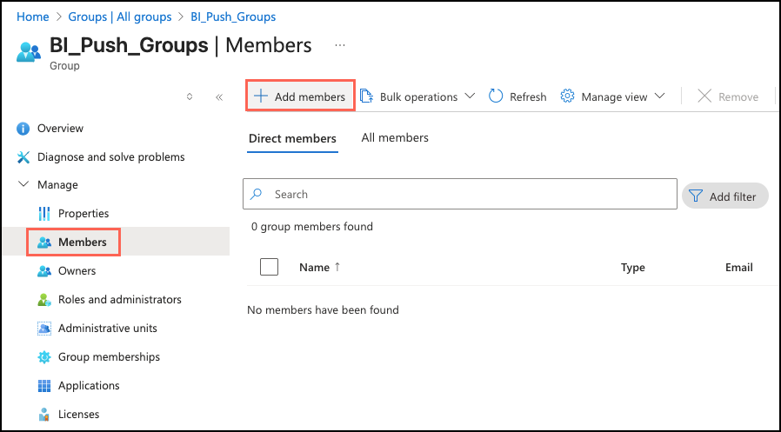
Task: Click the Applications grid icon
Action: point(44,386)
